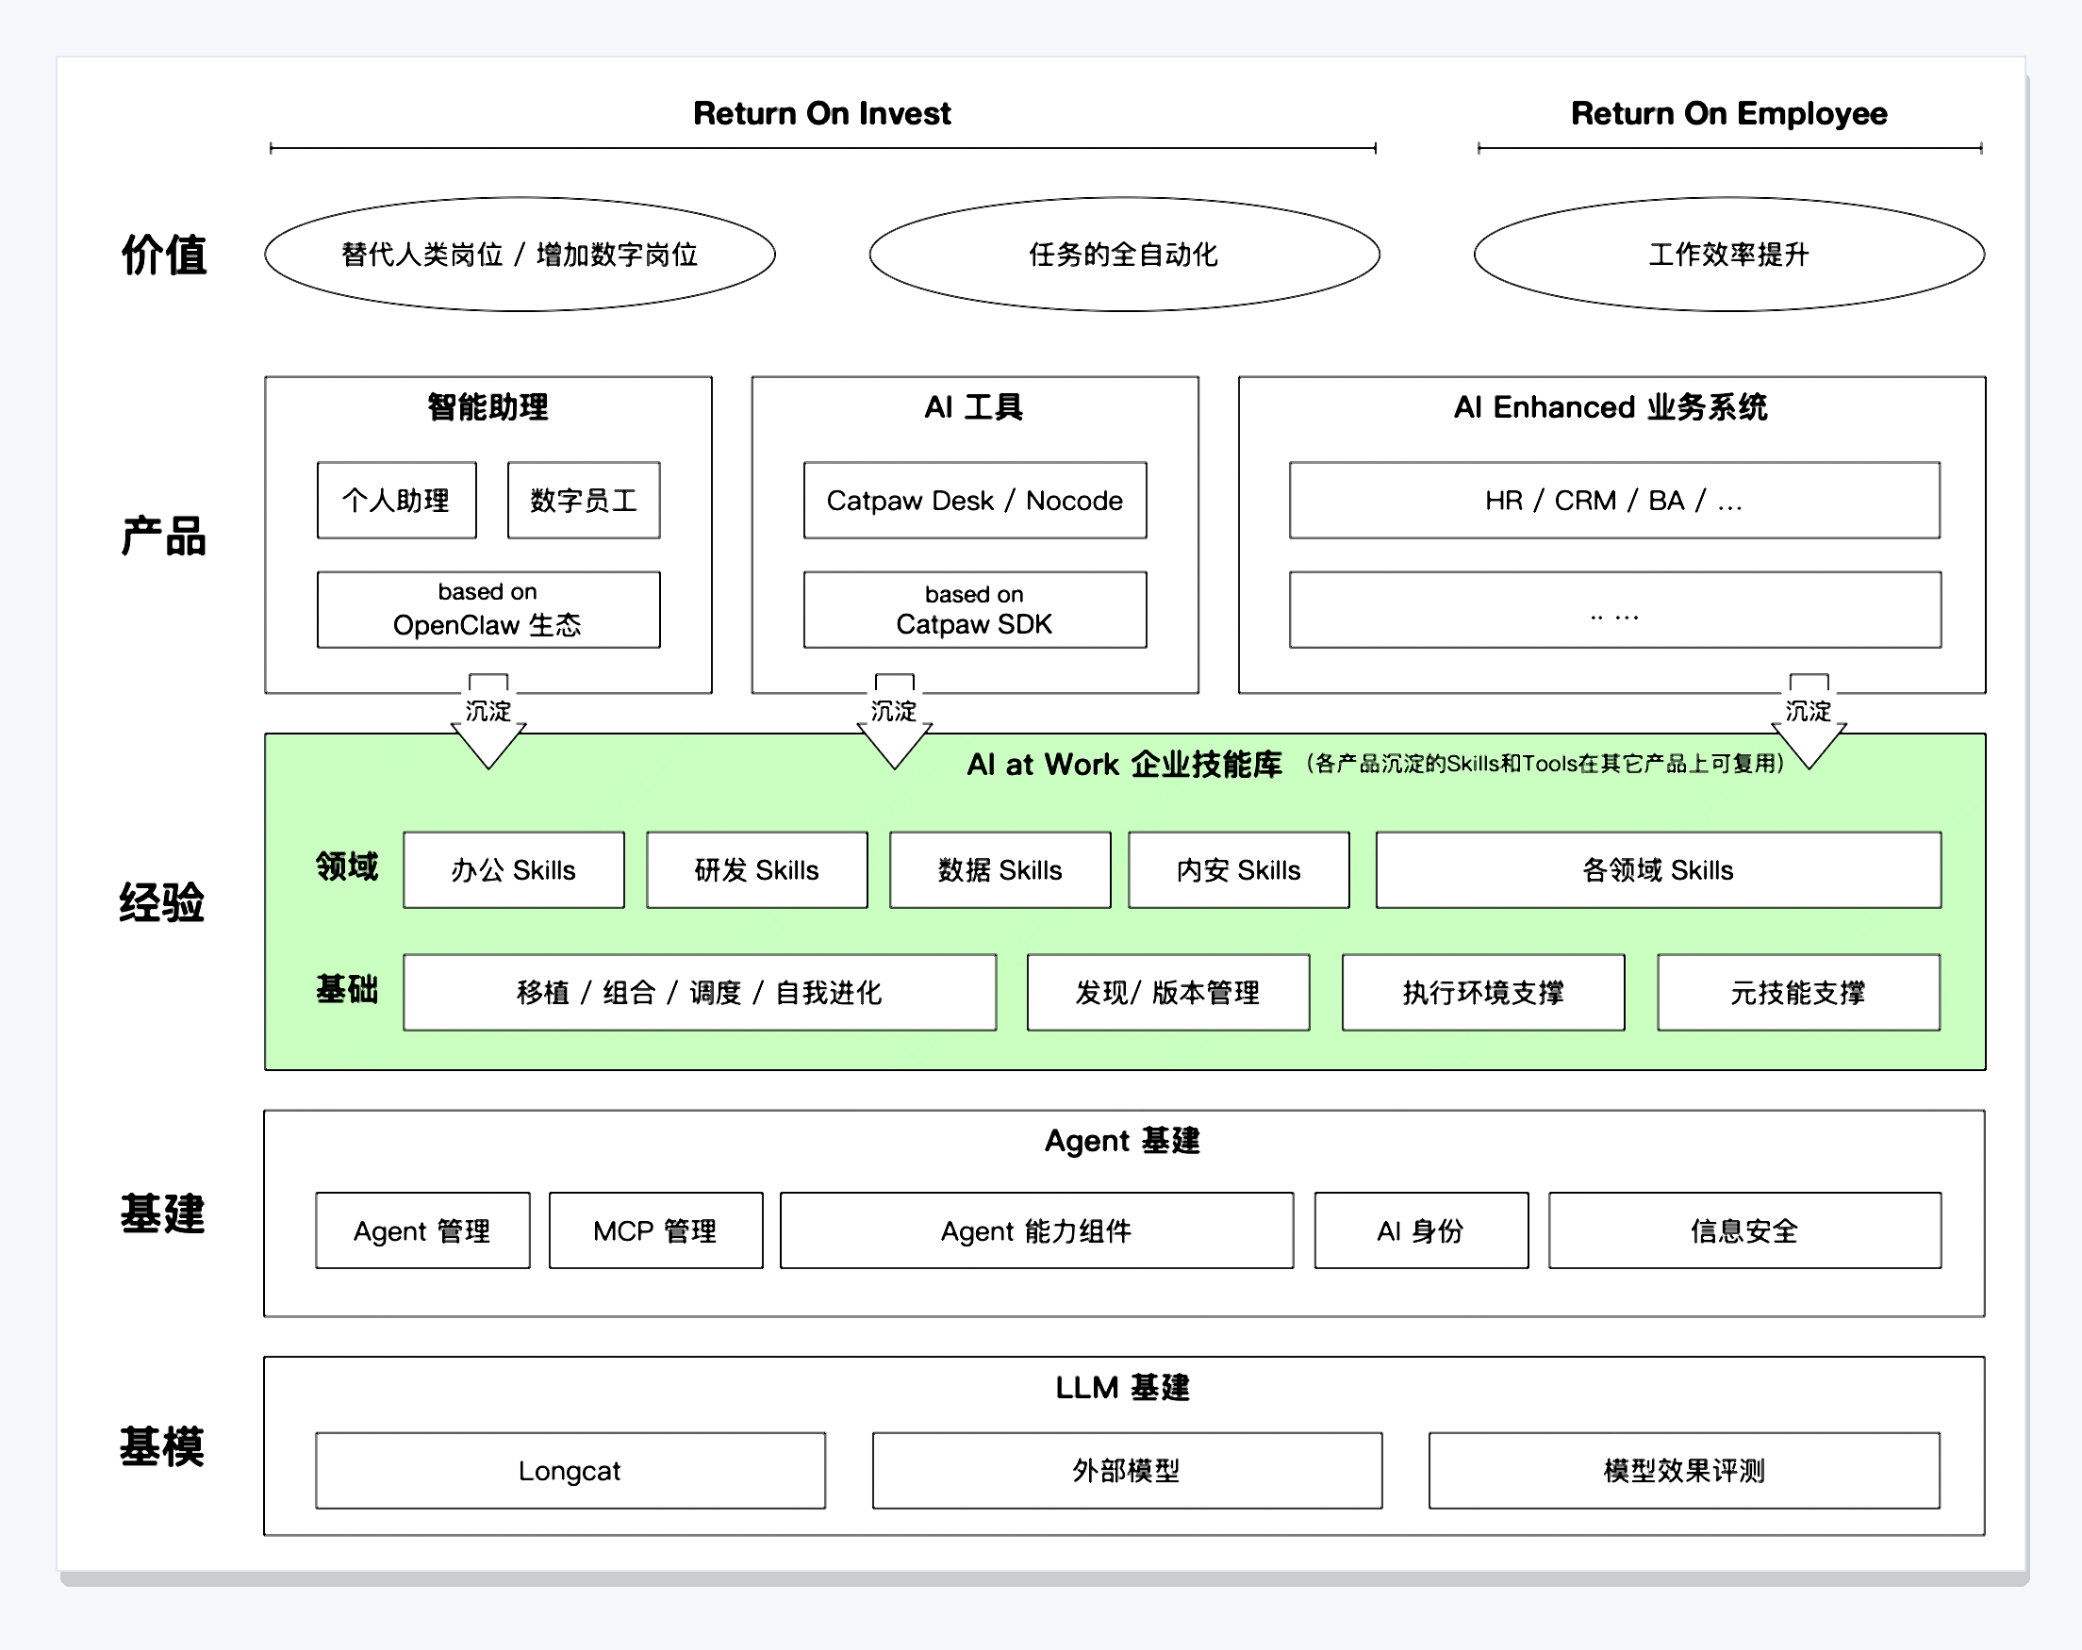Click the note 各产品沉淀的Skills和Tools在其它产品上可复用
Image resolution: width=2082 pixels, height=1650 pixels.
pos(1545,764)
